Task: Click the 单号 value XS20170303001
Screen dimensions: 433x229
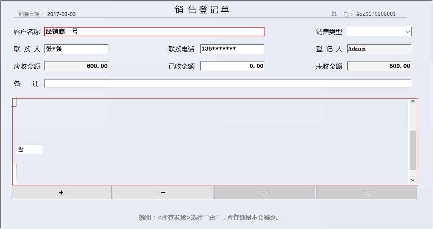Action: (x=376, y=14)
